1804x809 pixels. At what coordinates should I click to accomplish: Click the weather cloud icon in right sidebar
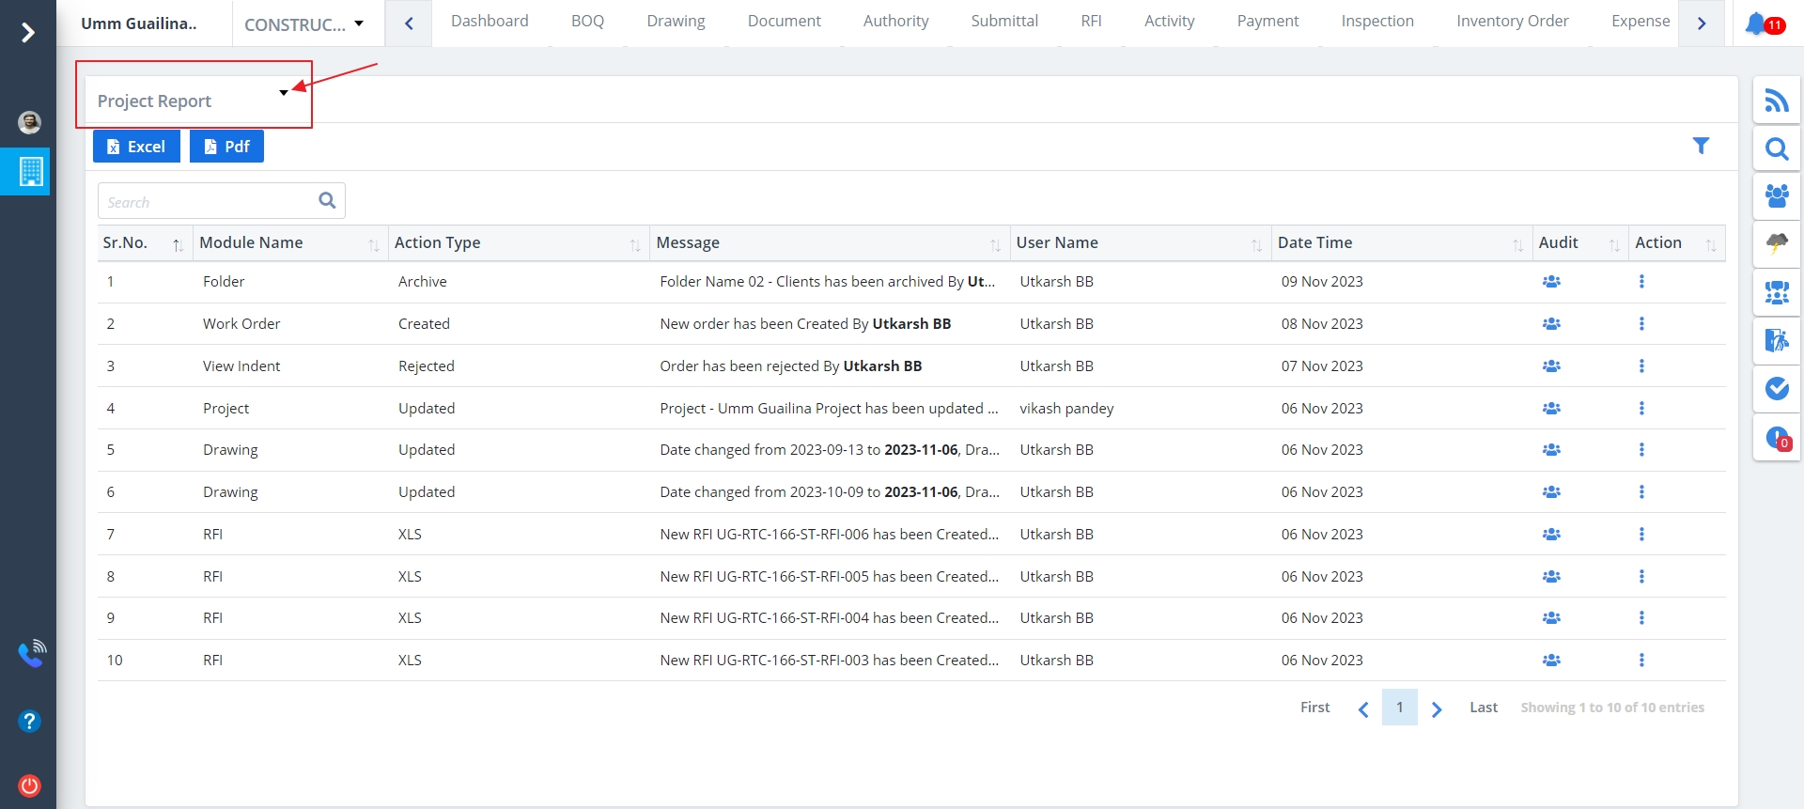click(x=1776, y=244)
